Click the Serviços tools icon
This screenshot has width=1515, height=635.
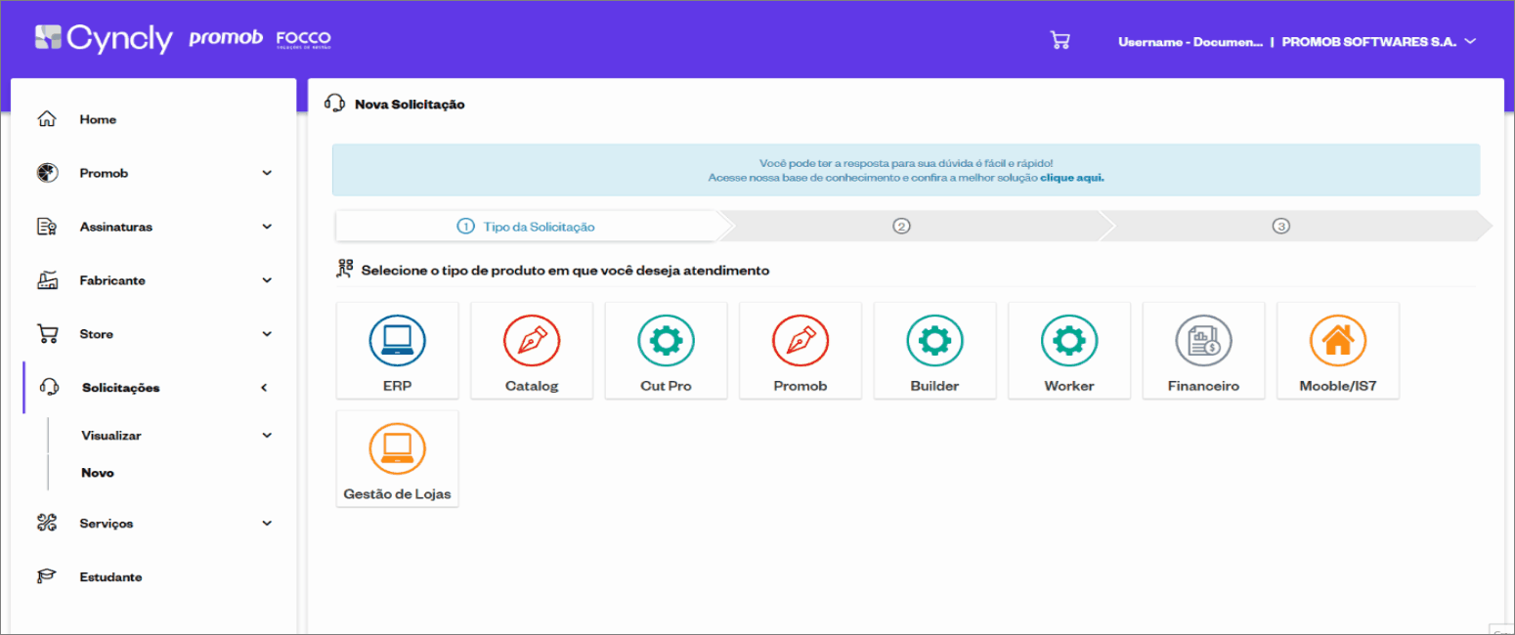click(46, 524)
